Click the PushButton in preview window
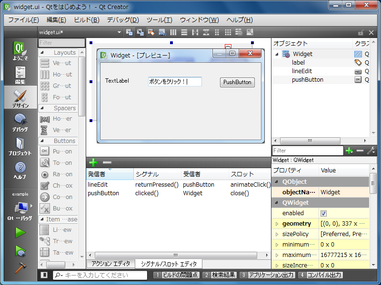The height and width of the screenshot is (285, 381). pyautogui.click(x=237, y=82)
